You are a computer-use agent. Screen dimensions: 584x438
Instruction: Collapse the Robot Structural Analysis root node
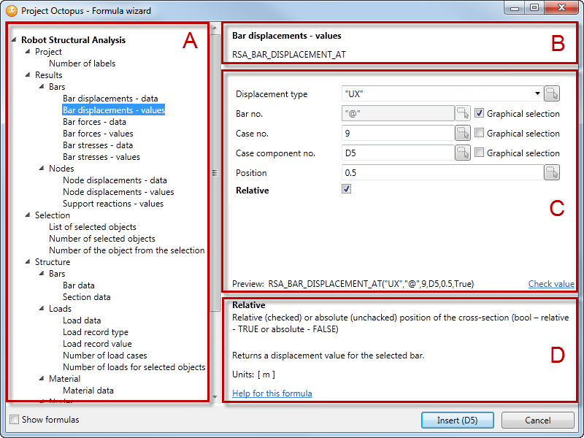[14, 39]
